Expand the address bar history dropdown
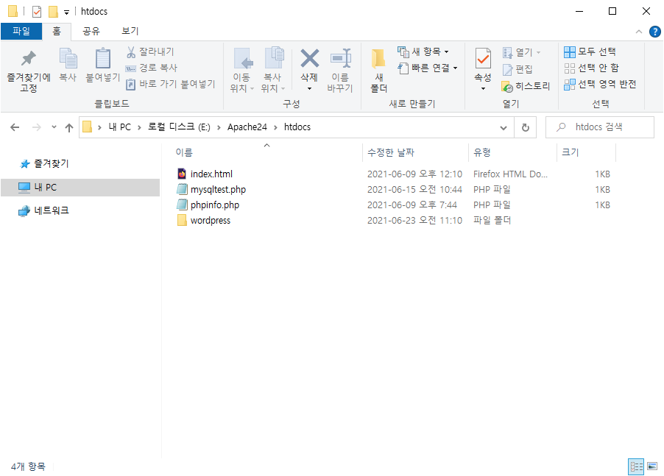 pyautogui.click(x=504, y=127)
